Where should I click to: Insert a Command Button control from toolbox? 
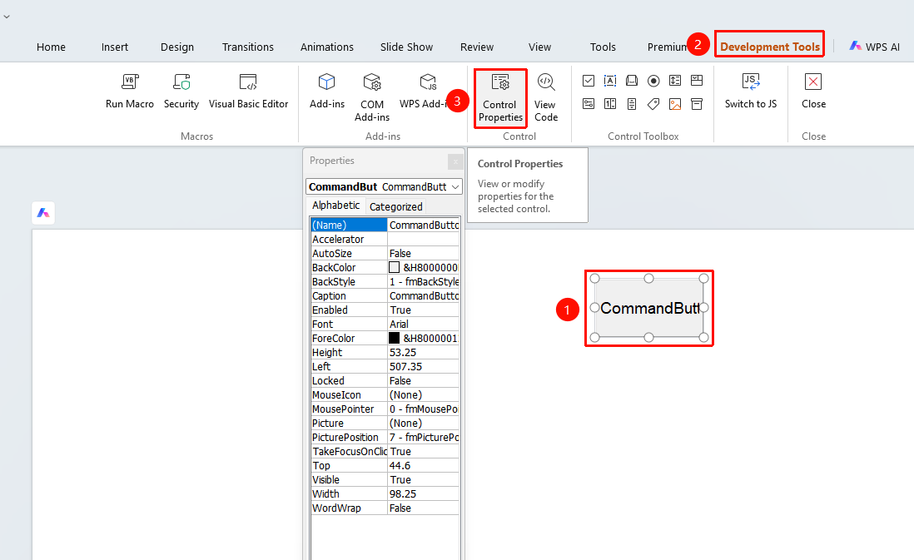point(632,81)
